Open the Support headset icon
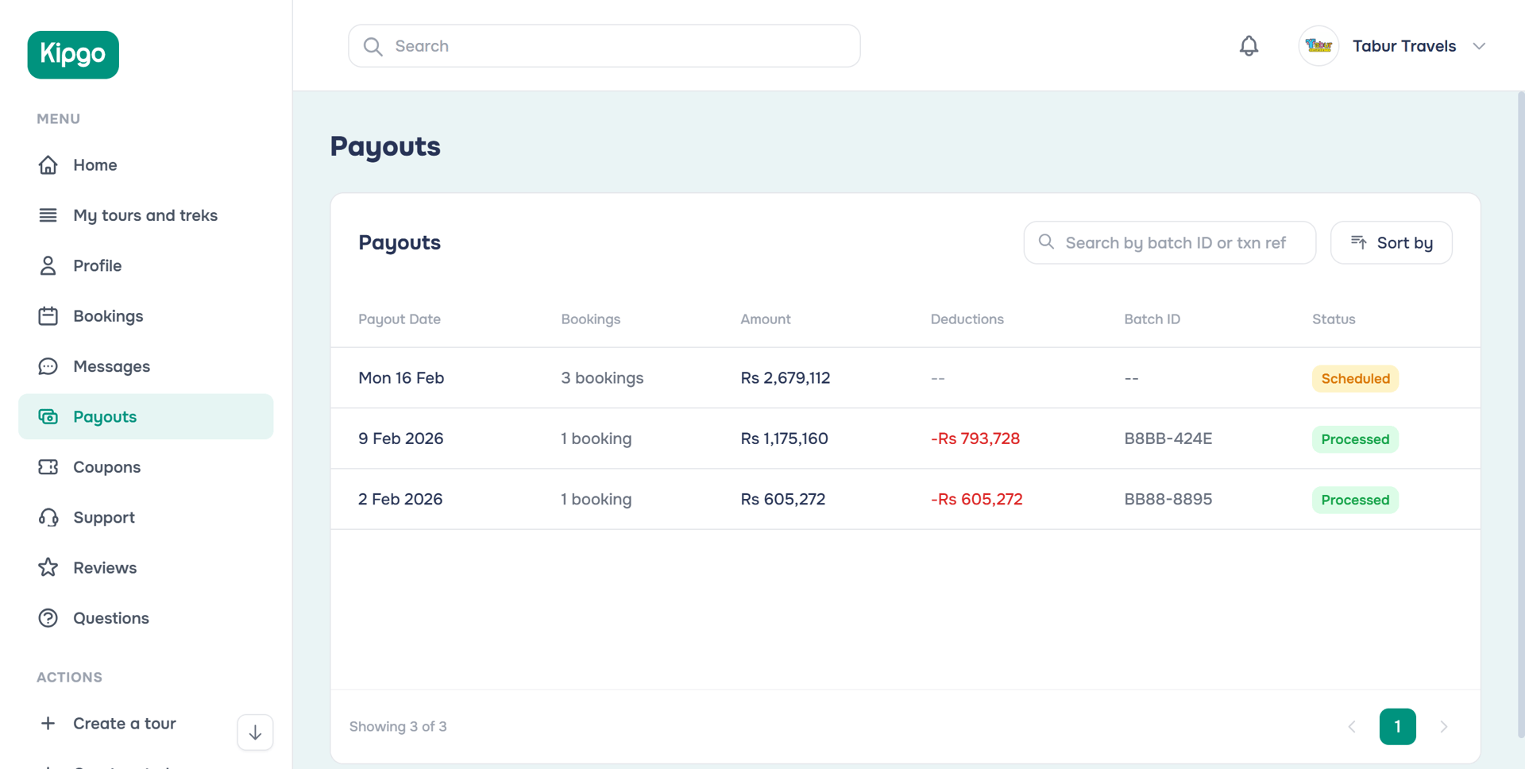Screen dimensions: 1525x769 click(x=48, y=517)
